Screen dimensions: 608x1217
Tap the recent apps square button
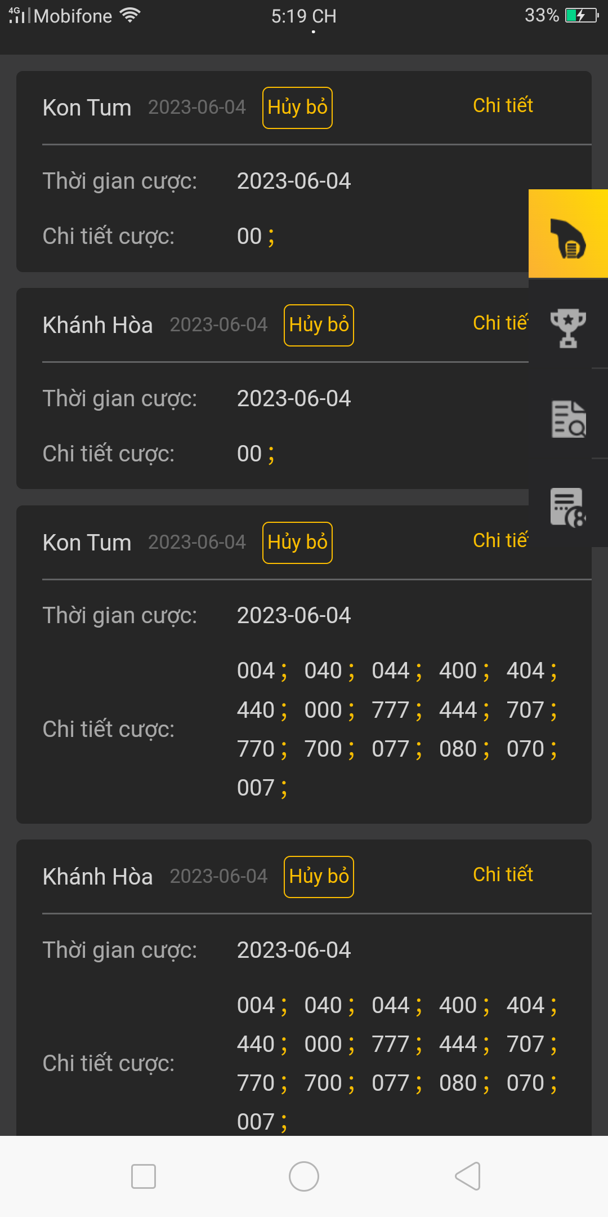pyautogui.click(x=144, y=1176)
